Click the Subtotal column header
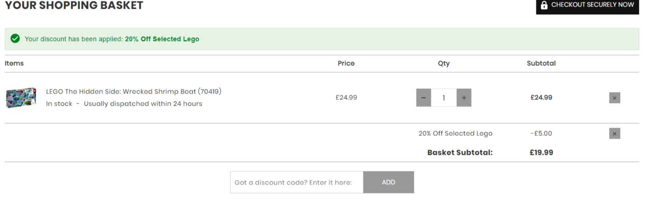The height and width of the screenshot is (200, 664). (x=541, y=63)
